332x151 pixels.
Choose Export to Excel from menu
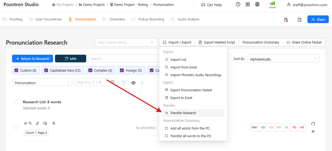pos(181,98)
